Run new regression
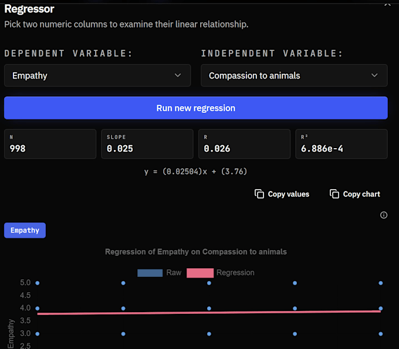Viewport: 399px width, 349px height. pyautogui.click(x=196, y=108)
